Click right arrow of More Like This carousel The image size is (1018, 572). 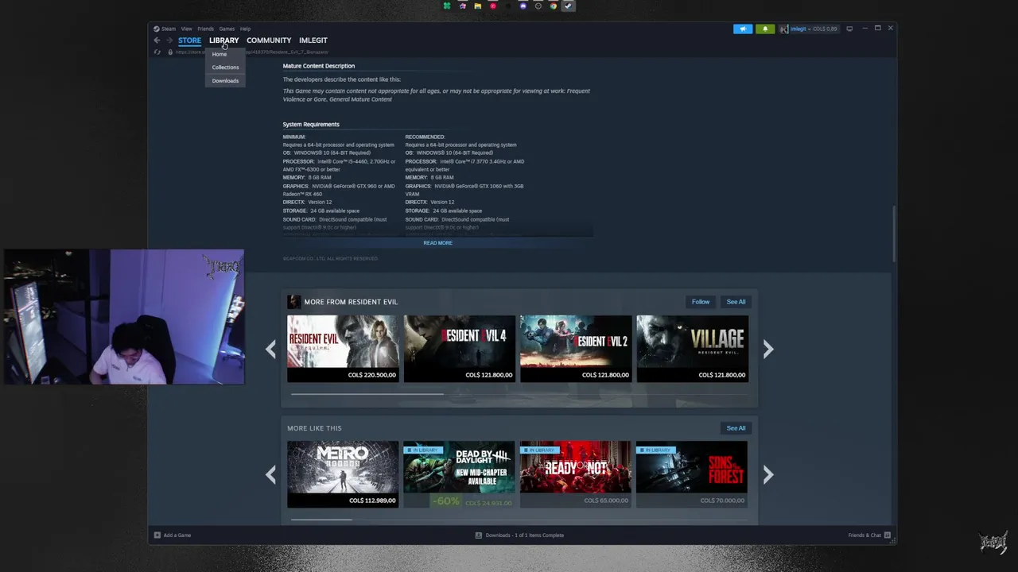[768, 475]
